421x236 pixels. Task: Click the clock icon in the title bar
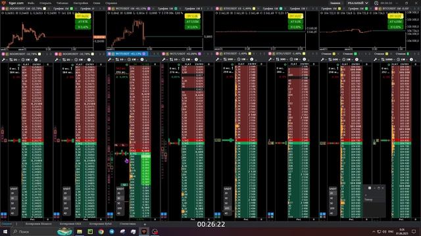click(x=376, y=3)
